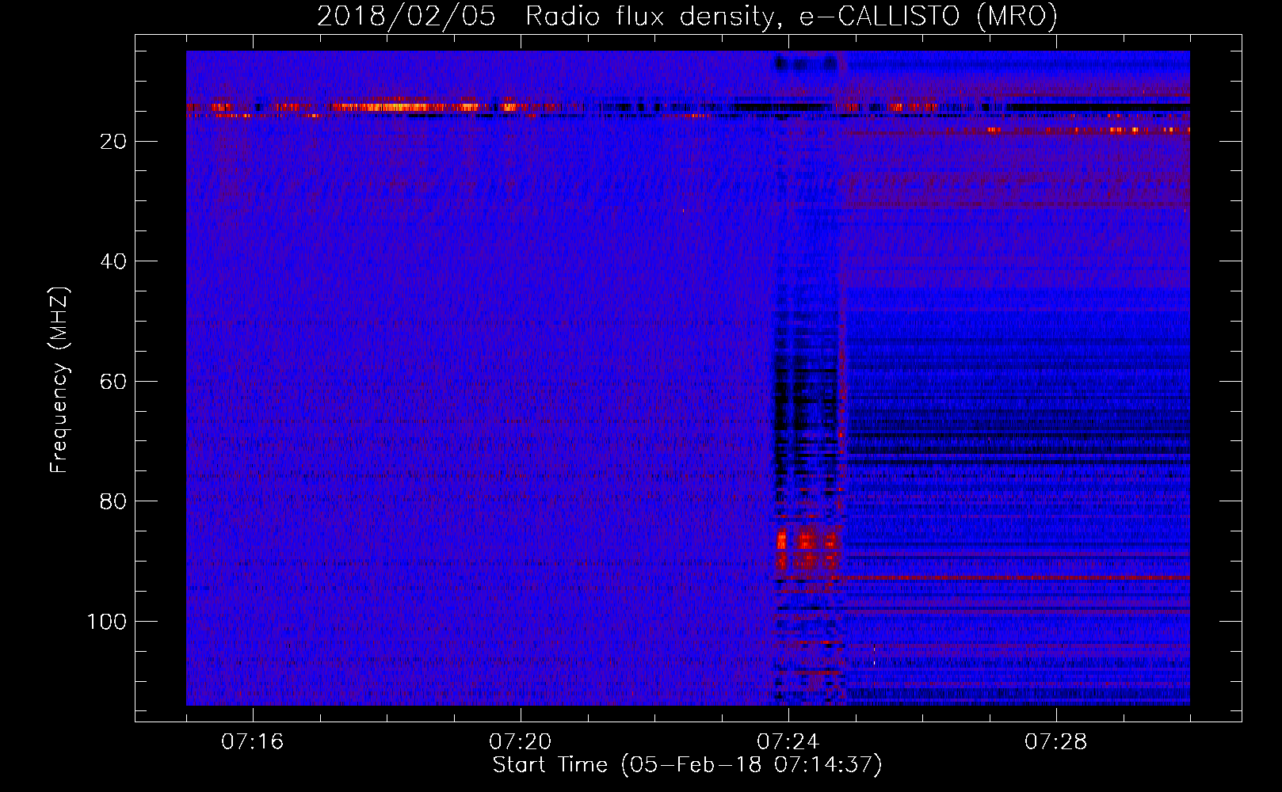
Task: Click the 'Frequency (MHZ)' axis label
Action: pyautogui.click(x=59, y=380)
